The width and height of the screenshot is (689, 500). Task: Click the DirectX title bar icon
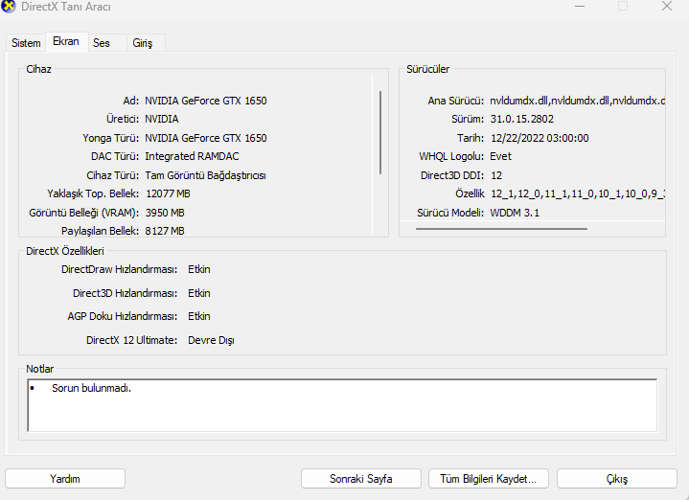coord(8,6)
